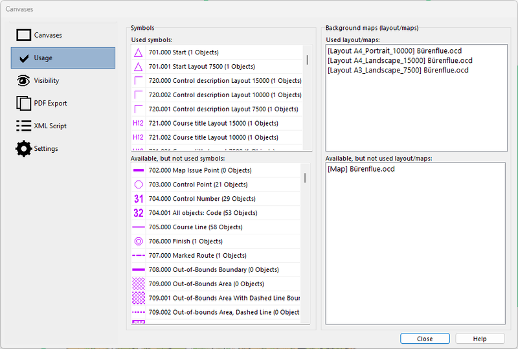
Task: Click triangle icon of 701.001 Start Layout 7500
Action: 139,67
